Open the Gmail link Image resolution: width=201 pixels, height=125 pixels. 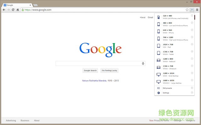point(150,17)
